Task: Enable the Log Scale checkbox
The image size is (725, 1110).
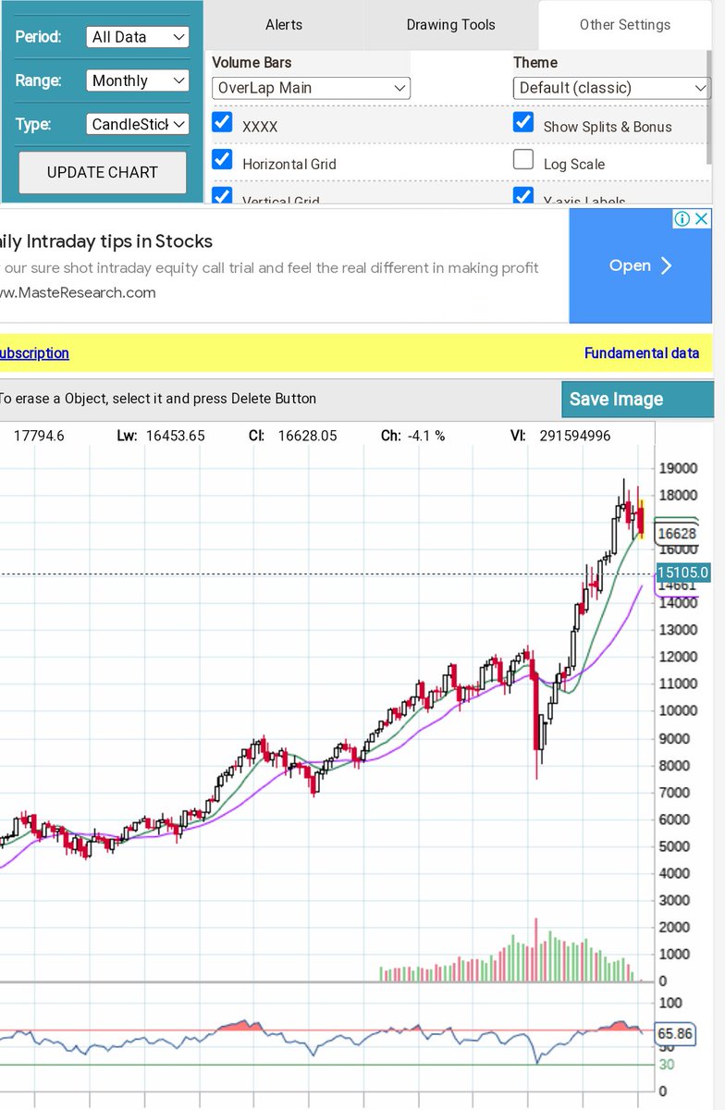Action: click(x=523, y=159)
